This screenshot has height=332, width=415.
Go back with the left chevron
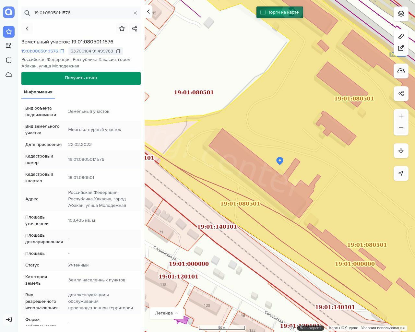[x=27, y=29]
